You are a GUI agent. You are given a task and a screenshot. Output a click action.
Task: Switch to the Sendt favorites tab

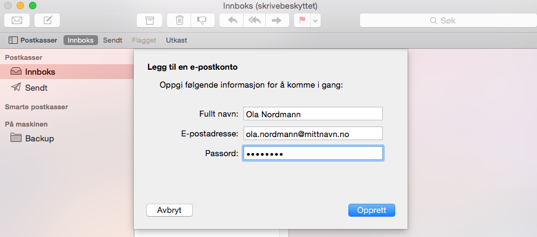113,40
